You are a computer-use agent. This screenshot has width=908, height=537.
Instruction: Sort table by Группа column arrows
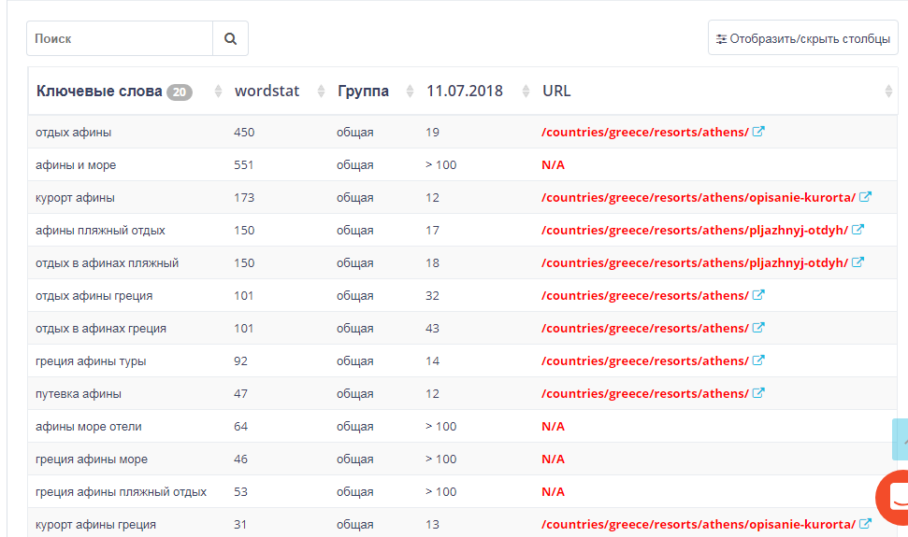click(x=410, y=92)
